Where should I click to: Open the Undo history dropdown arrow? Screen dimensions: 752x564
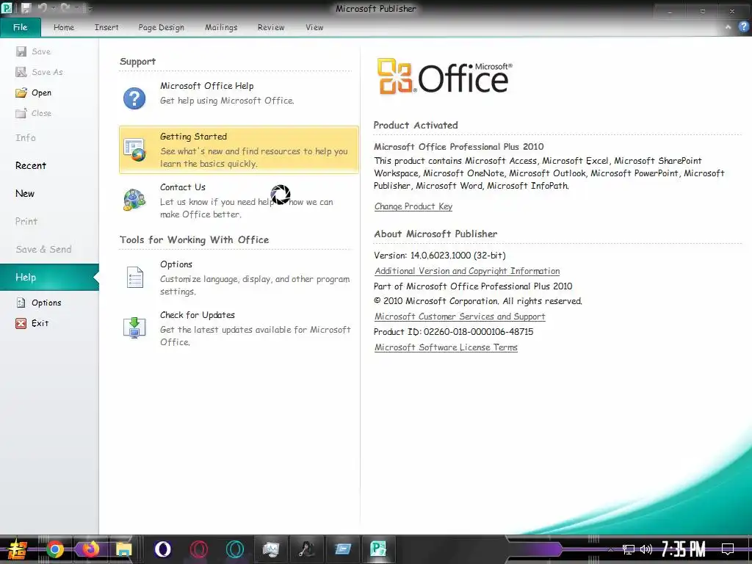pos(53,9)
